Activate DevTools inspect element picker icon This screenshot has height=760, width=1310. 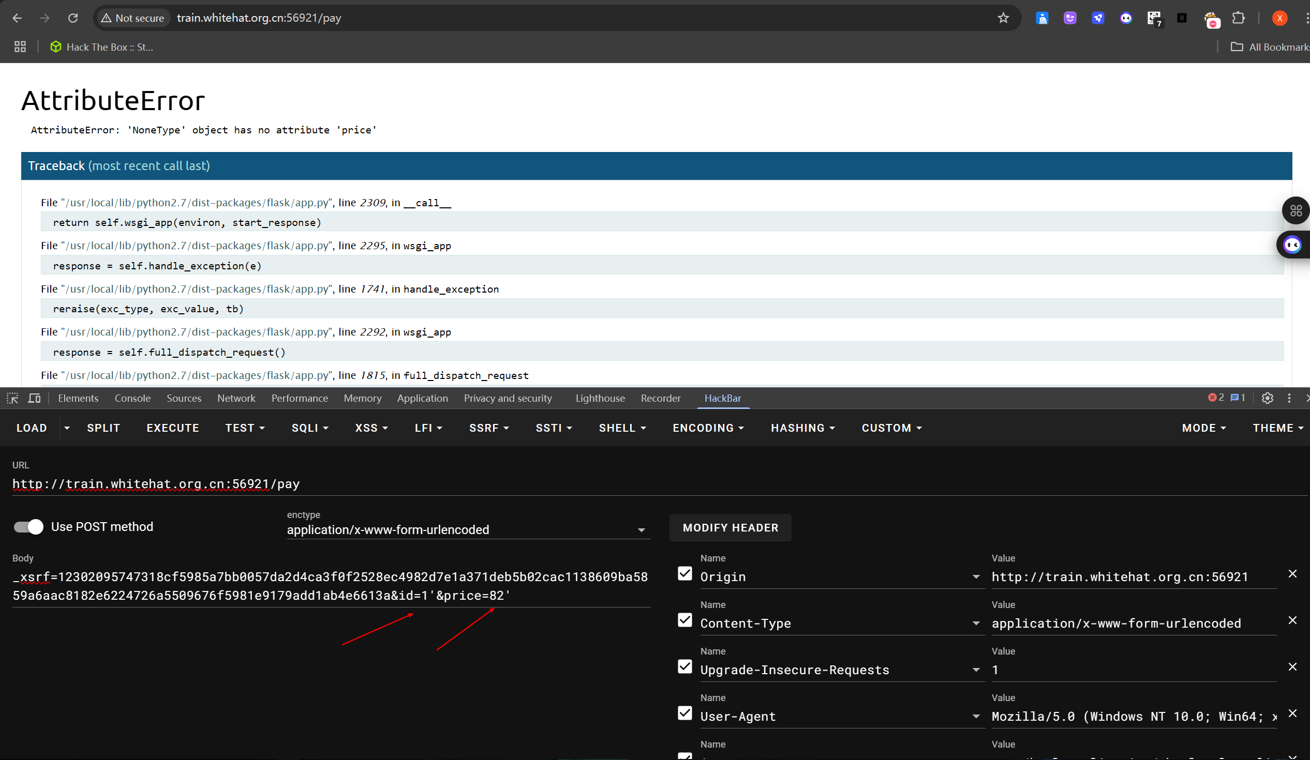tap(12, 398)
